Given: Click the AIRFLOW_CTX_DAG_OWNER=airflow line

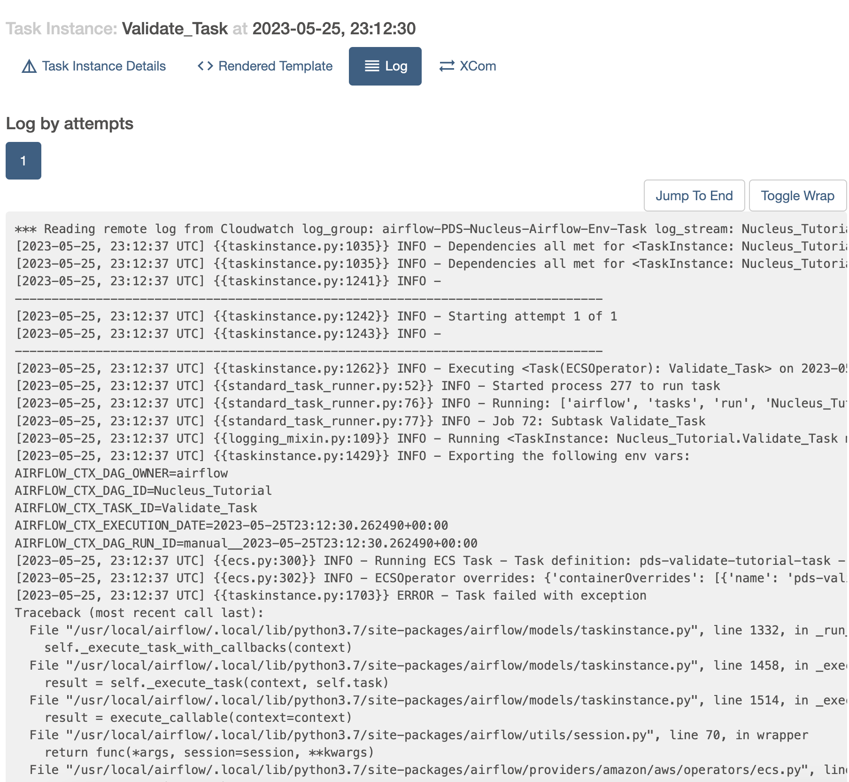Looking at the screenshot, I should (121, 473).
